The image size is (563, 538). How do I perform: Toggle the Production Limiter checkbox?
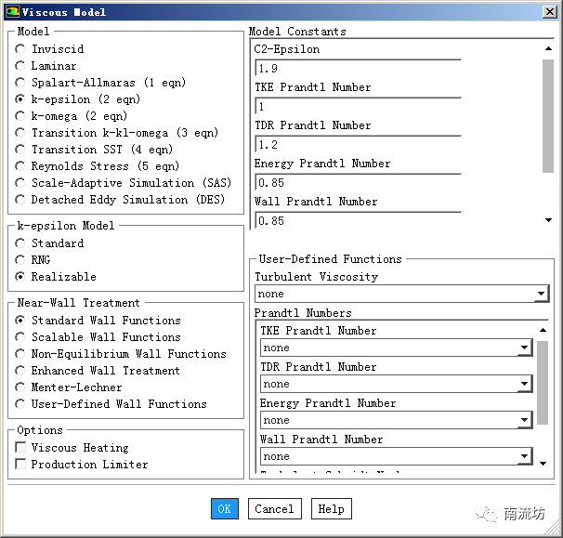tap(21, 465)
